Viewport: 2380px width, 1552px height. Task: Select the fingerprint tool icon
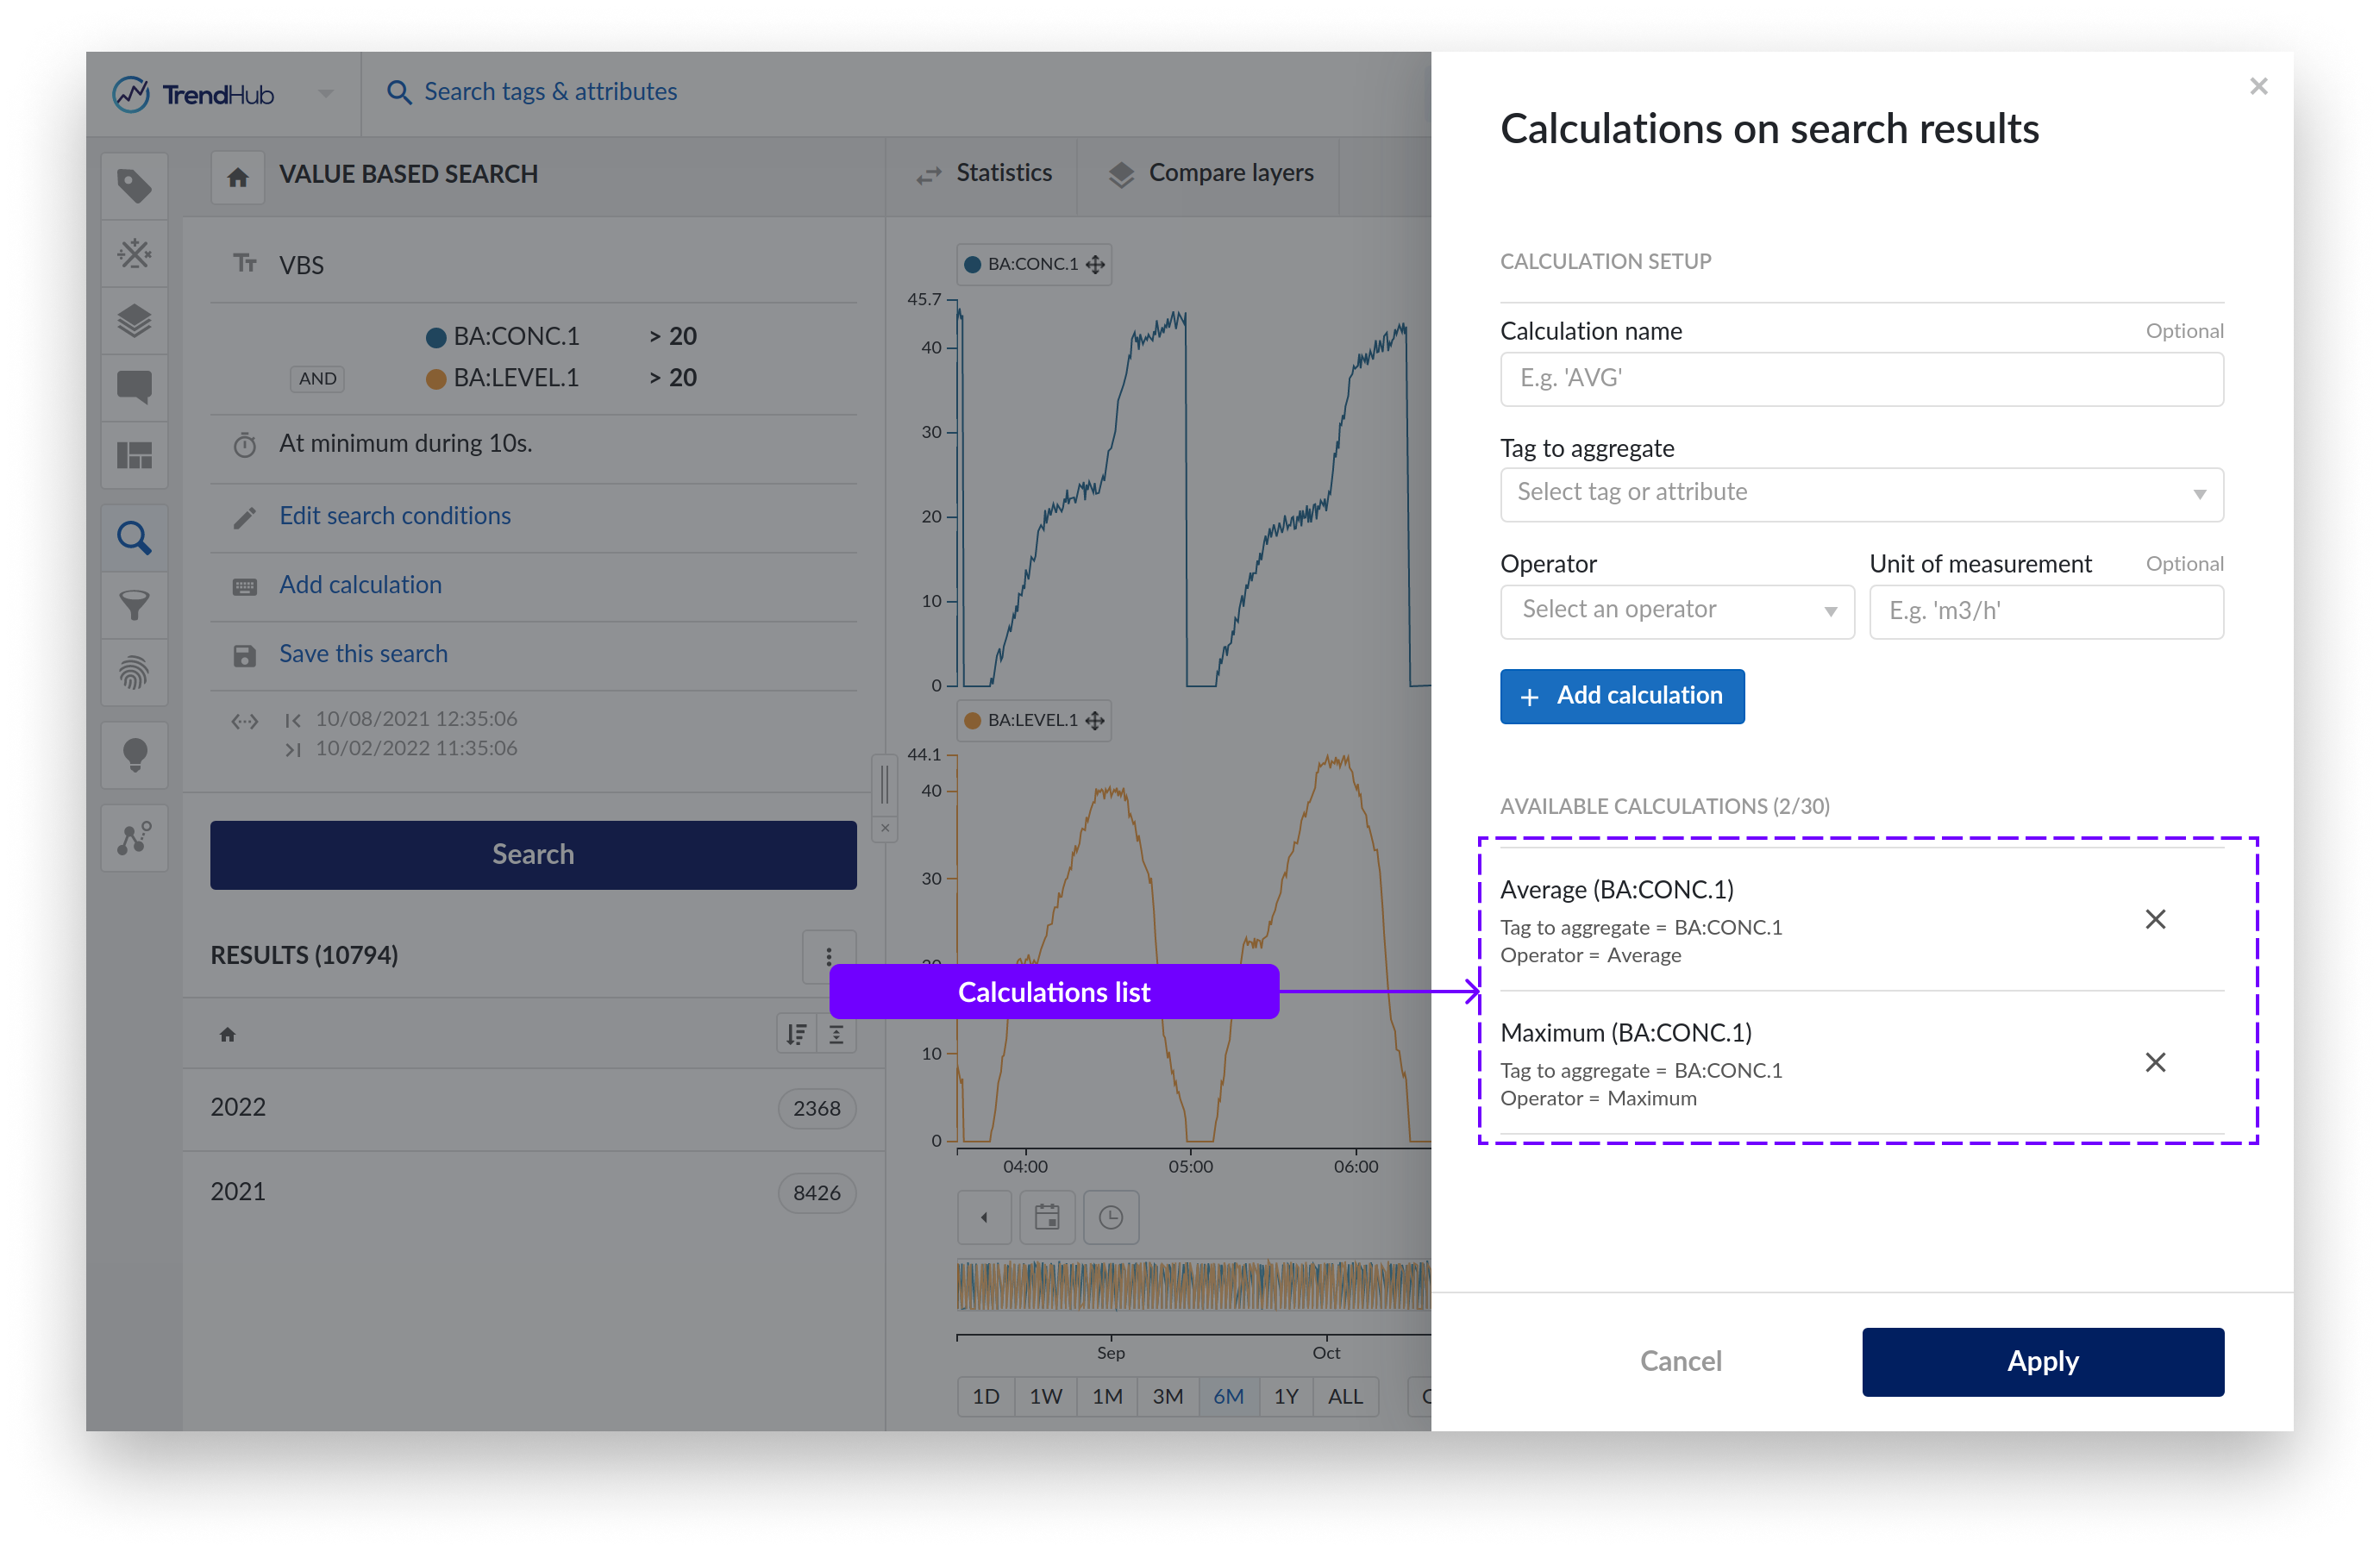click(134, 672)
